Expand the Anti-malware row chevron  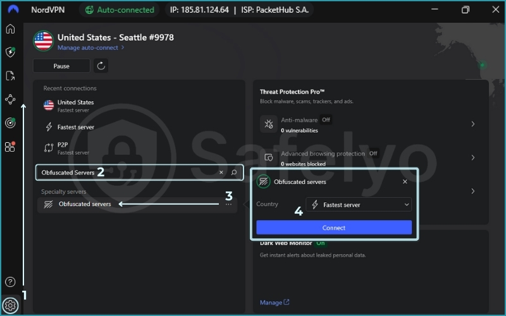(x=472, y=124)
